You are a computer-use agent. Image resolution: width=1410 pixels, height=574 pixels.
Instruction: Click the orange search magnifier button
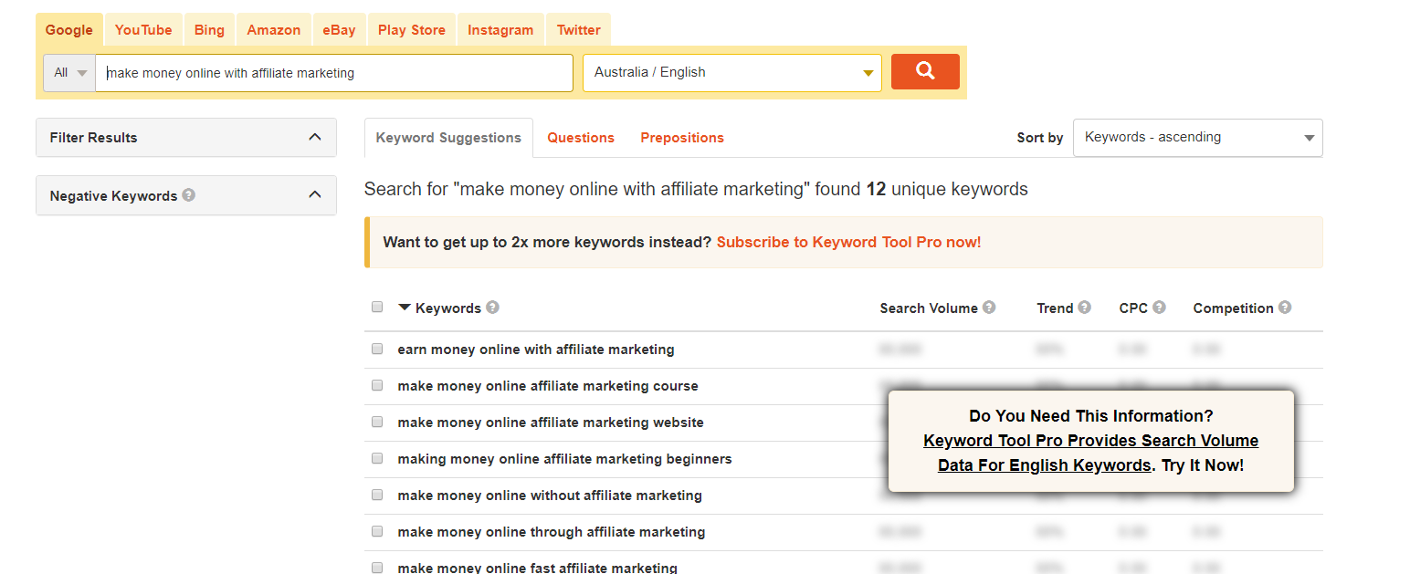pyautogui.click(x=925, y=72)
